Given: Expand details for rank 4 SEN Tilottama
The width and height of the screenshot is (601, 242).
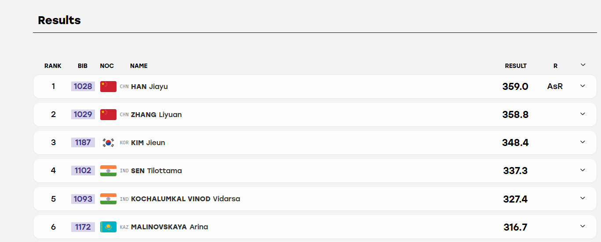Looking at the screenshot, I should click(x=583, y=170).
